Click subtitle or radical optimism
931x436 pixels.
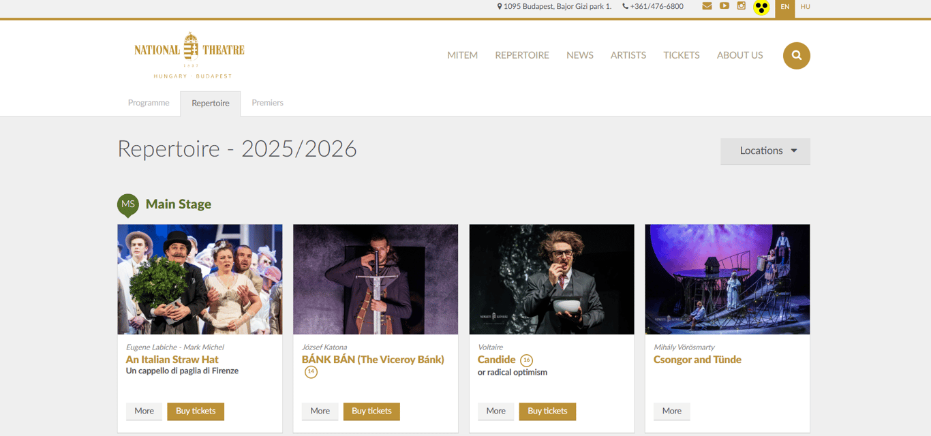click(513, 373)
